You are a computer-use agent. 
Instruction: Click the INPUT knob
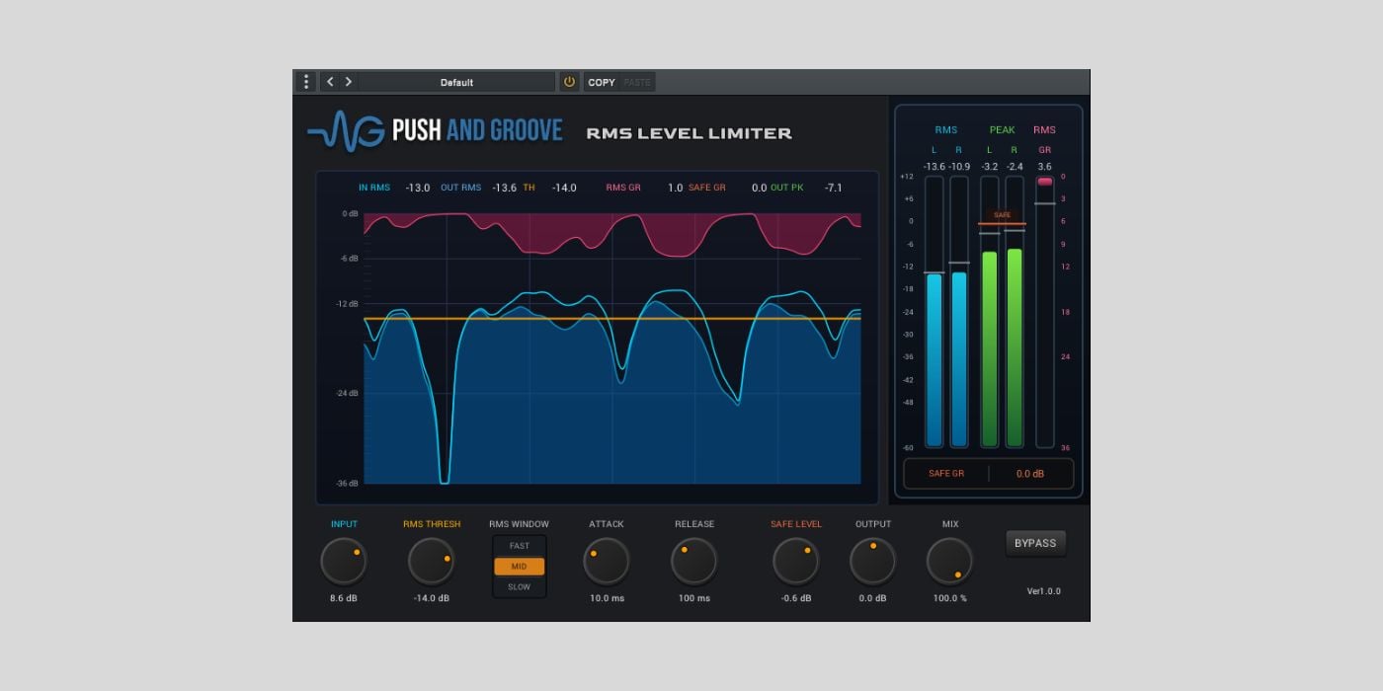pos(344,562)
